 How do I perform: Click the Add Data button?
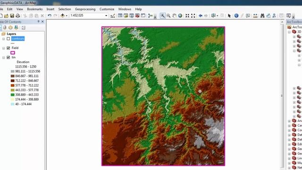point(62,16)
